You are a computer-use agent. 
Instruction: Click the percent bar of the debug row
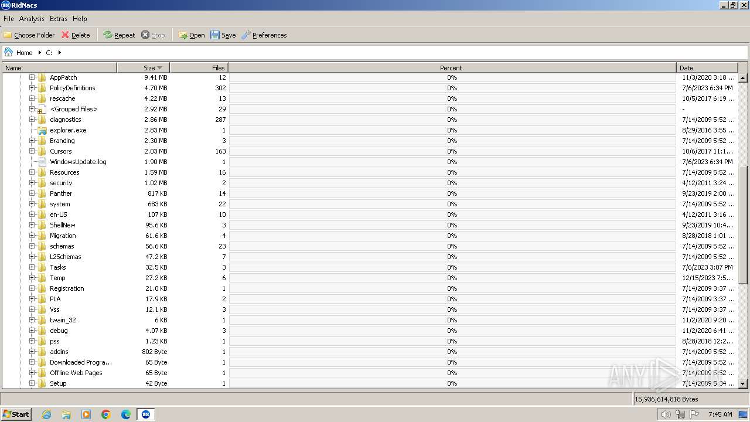pyautogui.click(x=452, y=331)
